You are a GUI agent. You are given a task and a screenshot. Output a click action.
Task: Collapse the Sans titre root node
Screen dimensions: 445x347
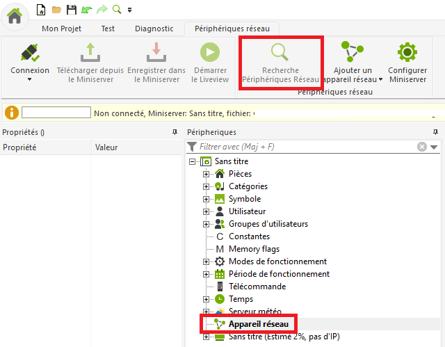(x=193, y=161)
